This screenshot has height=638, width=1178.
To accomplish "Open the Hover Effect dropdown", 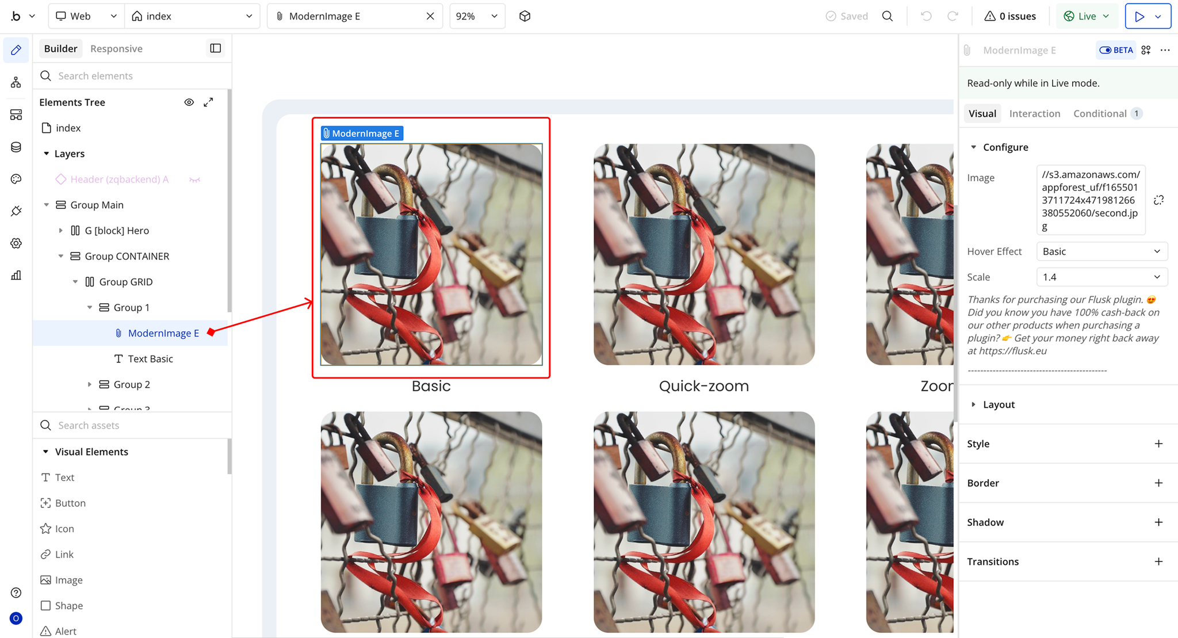I will click(x=1101, y=251).
